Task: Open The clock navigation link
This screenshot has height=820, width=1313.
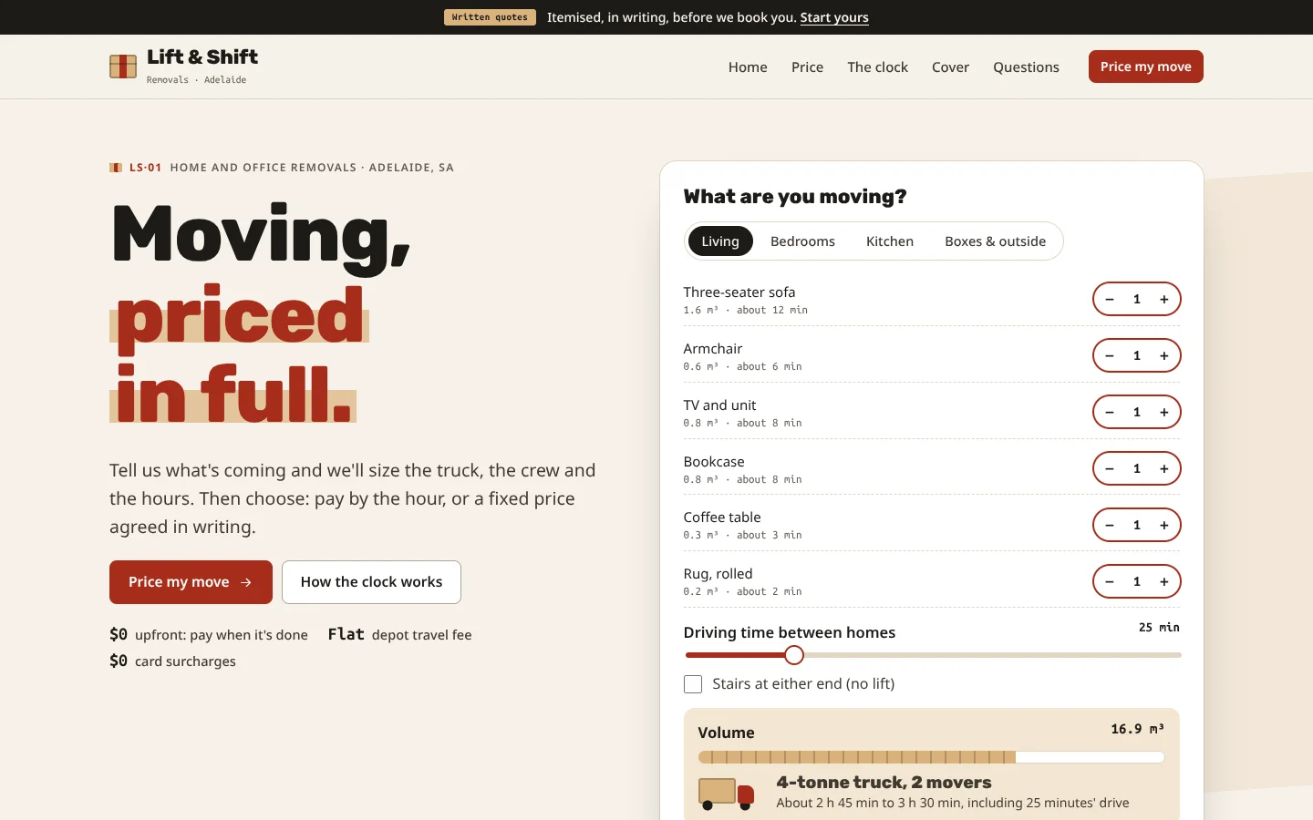Action: (877, 67)
